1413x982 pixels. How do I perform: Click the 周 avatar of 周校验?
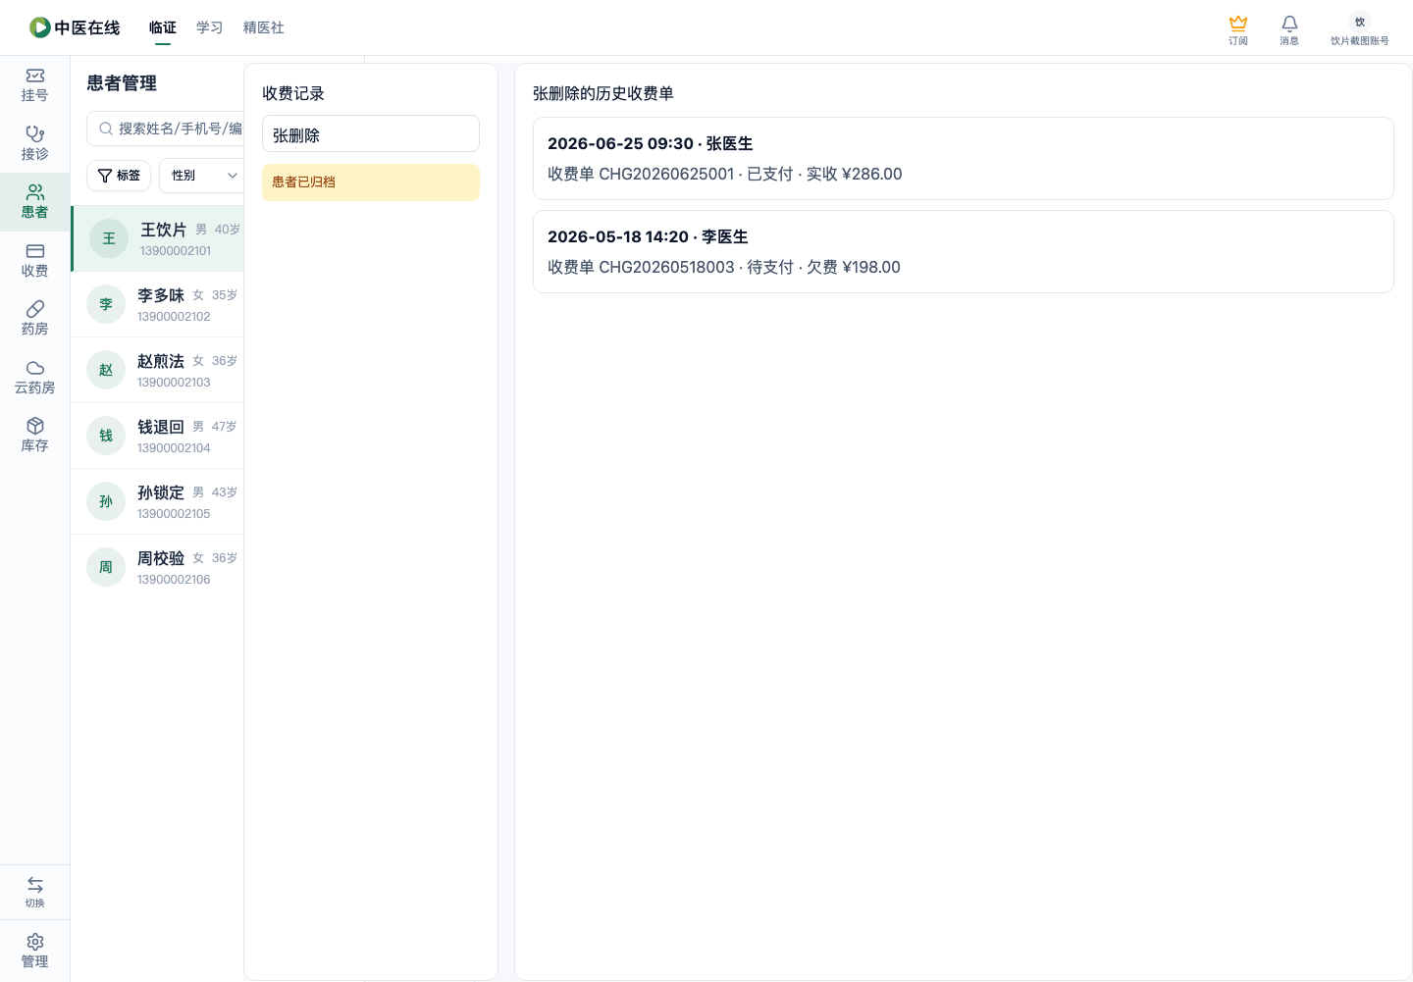(x=106, y=567)
